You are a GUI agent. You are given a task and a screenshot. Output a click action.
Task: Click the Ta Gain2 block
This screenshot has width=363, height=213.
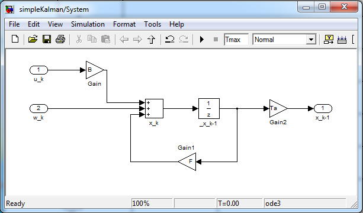pos(278,108)
